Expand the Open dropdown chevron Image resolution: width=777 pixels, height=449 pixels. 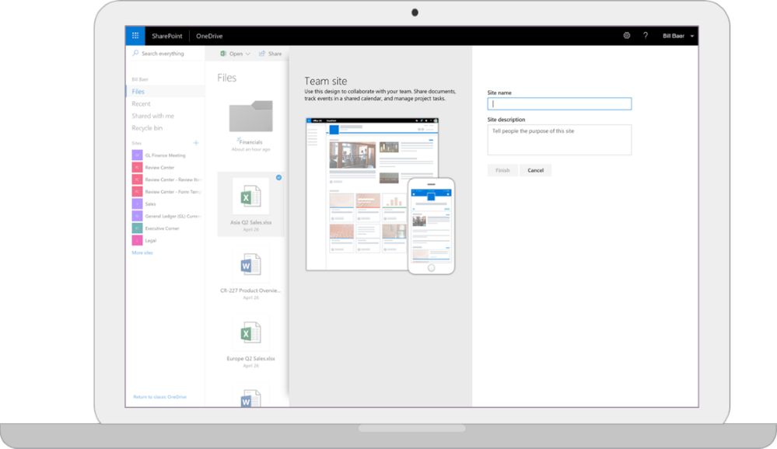248,54
